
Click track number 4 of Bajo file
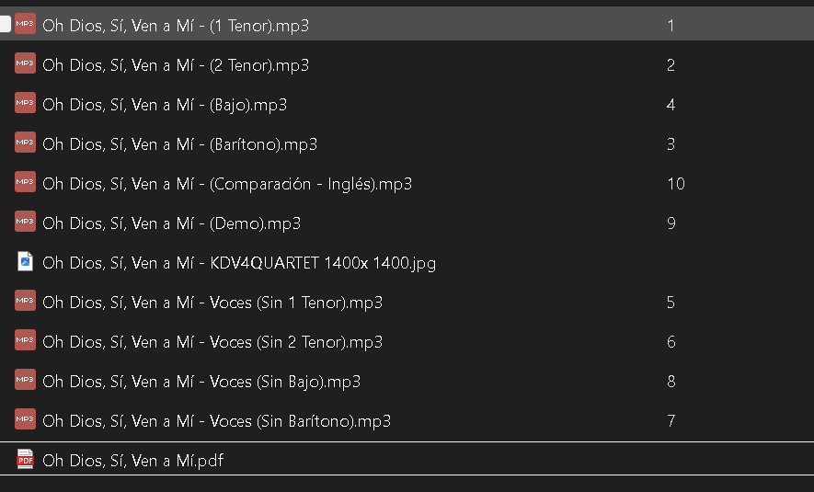tap(671, 105)
